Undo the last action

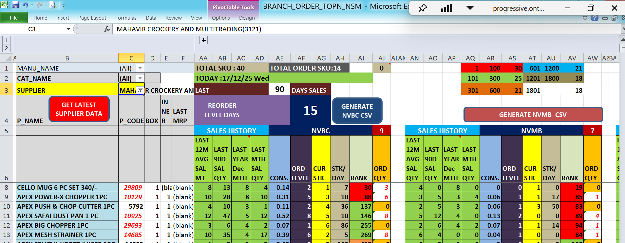[25, 5]
